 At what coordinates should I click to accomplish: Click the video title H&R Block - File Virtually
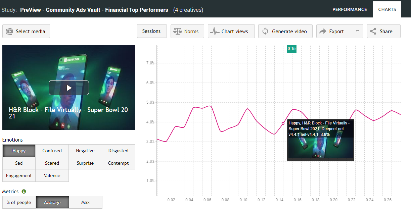point(68,113)
